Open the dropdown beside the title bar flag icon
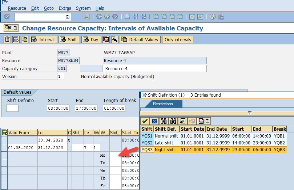Screen dimensions: 294x190 15,28
